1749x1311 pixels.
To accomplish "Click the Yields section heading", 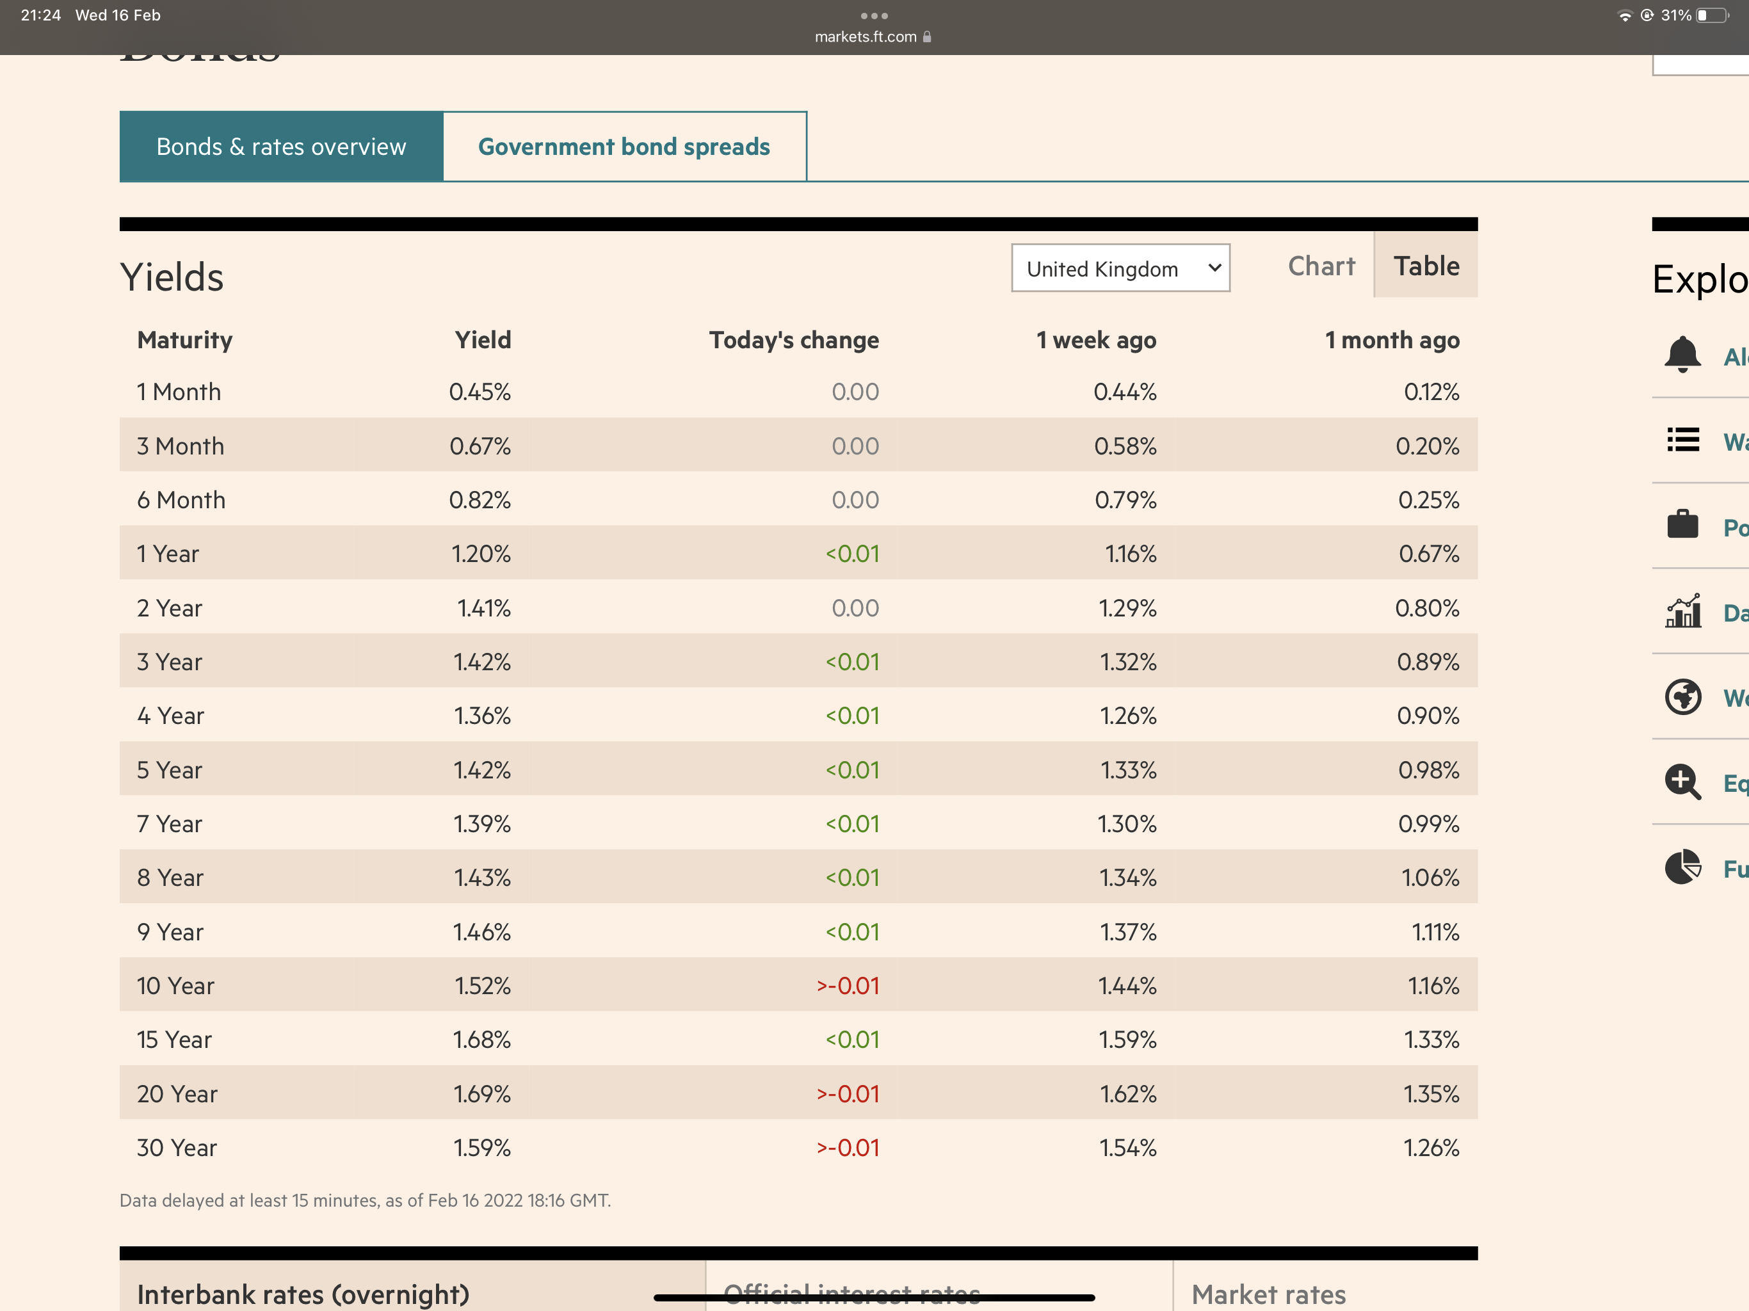I will click(x=172, y=277).
